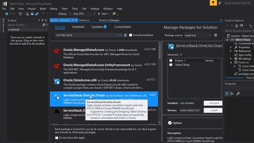Pin the Toolbox panel with pushpin icon
This screenshot has width=254, height=143.
click(x=42, y=20)
